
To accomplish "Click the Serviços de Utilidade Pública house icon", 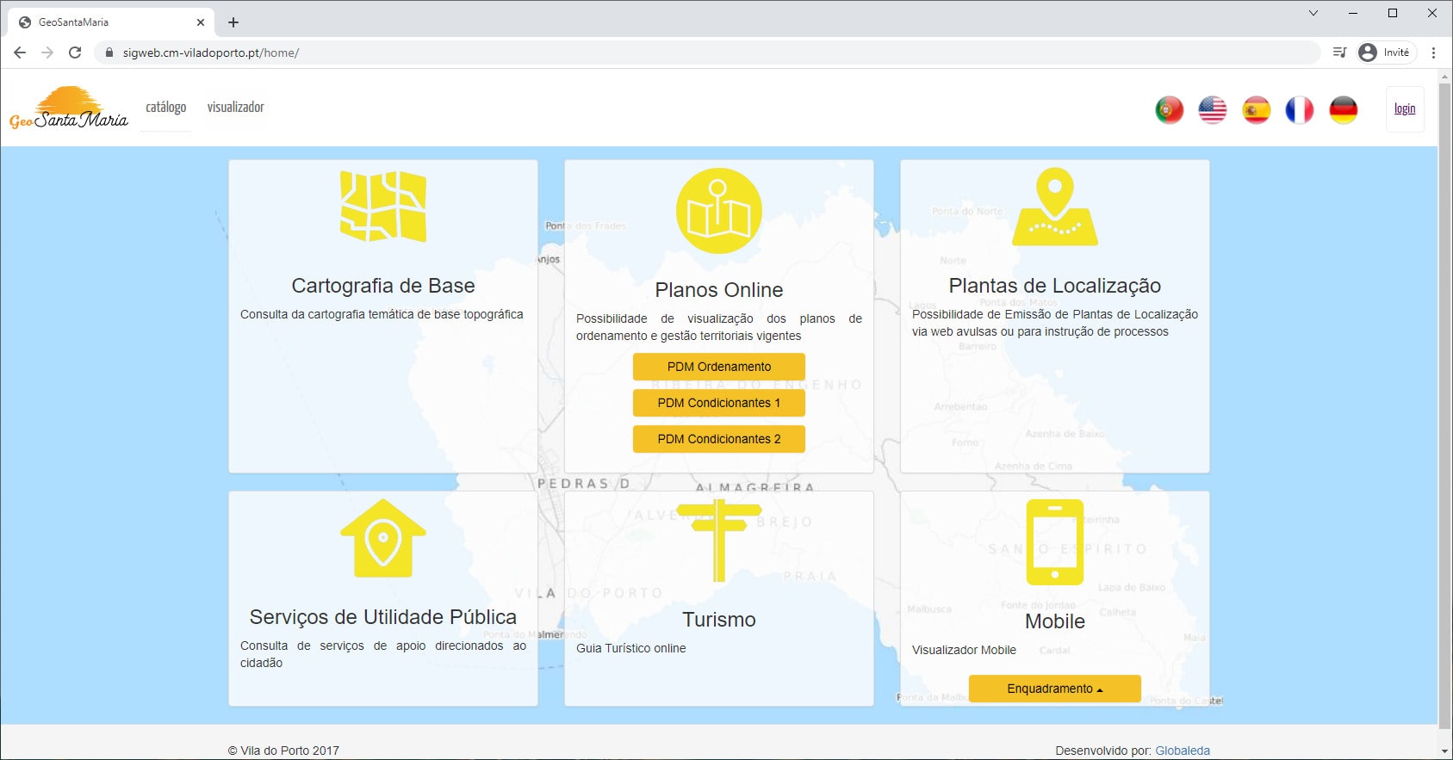I will click(383, 538).
